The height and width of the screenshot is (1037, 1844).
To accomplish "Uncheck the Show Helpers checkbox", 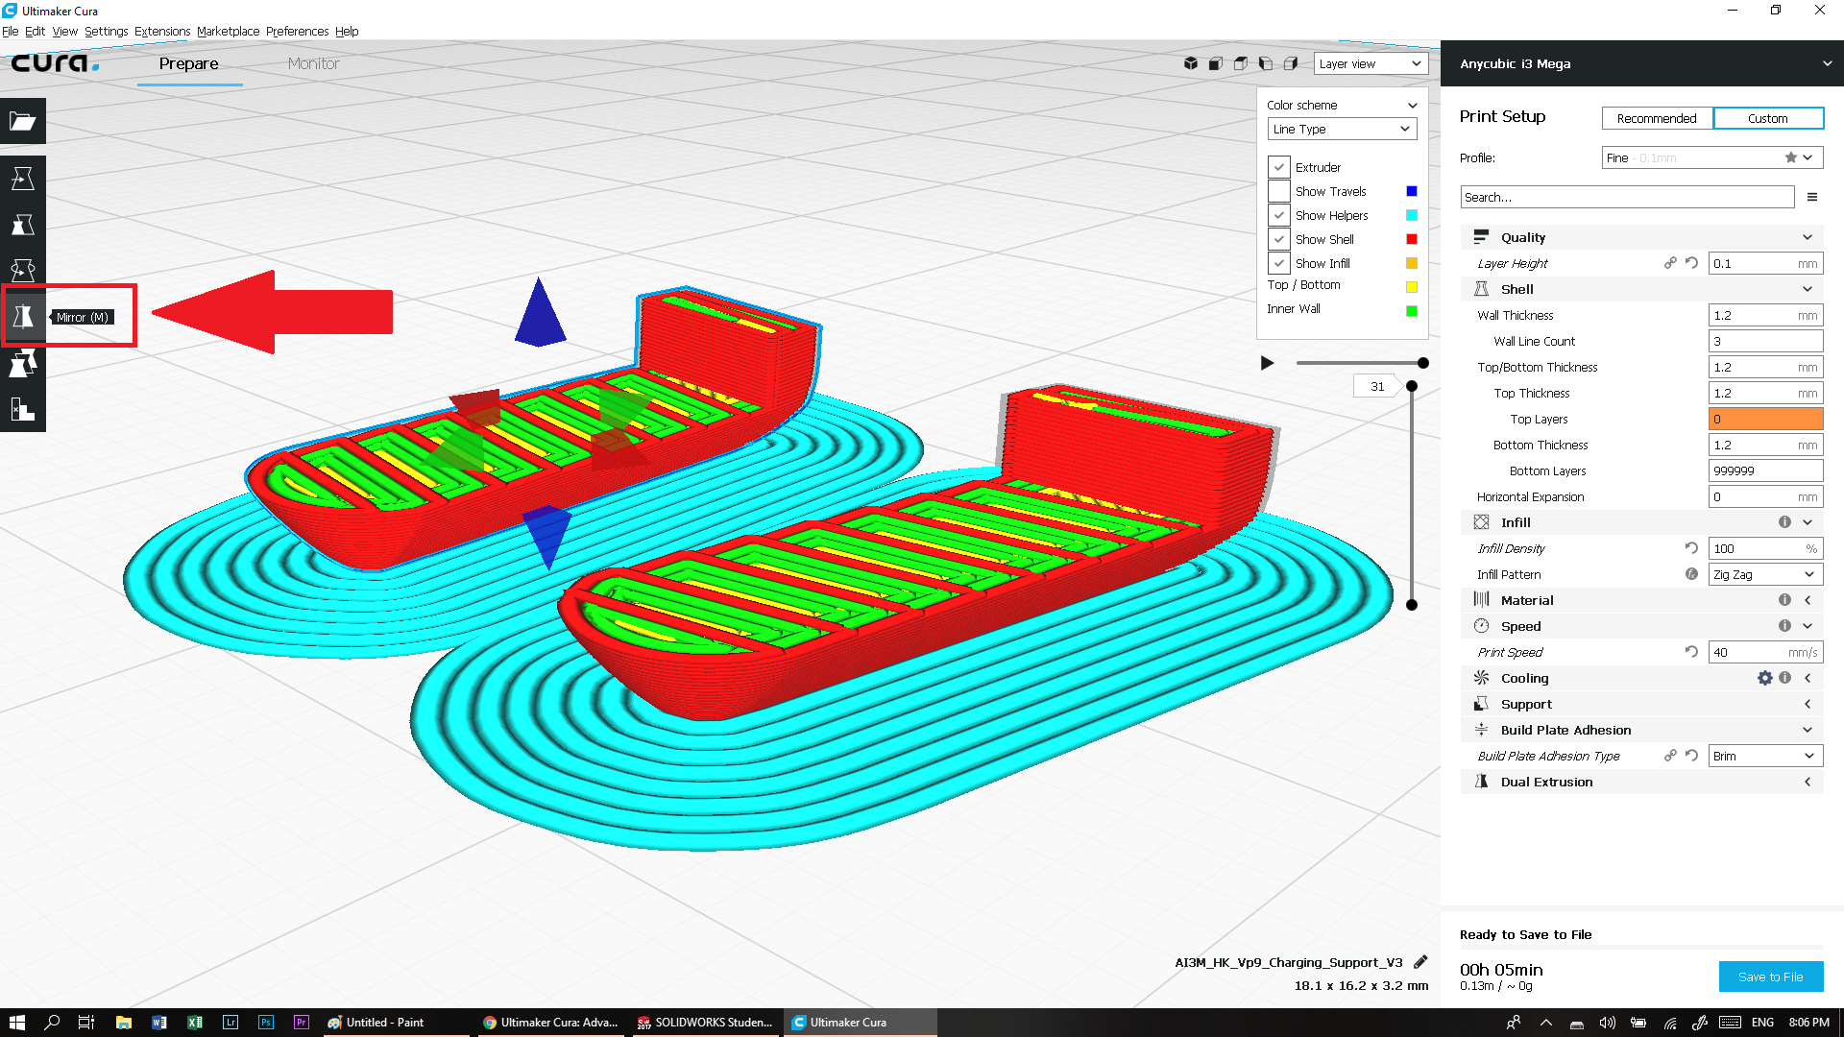I will [1279, 215].
